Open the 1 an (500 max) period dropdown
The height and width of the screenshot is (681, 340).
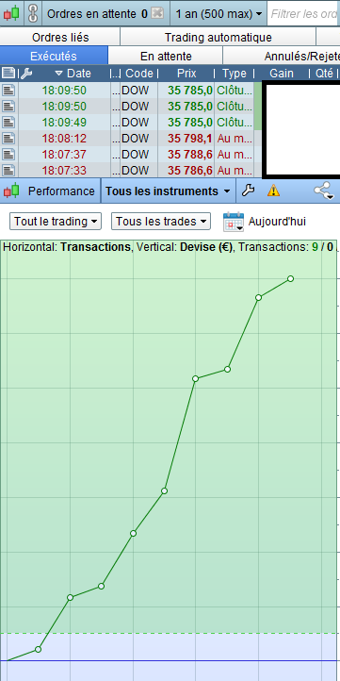click(219, 14)
